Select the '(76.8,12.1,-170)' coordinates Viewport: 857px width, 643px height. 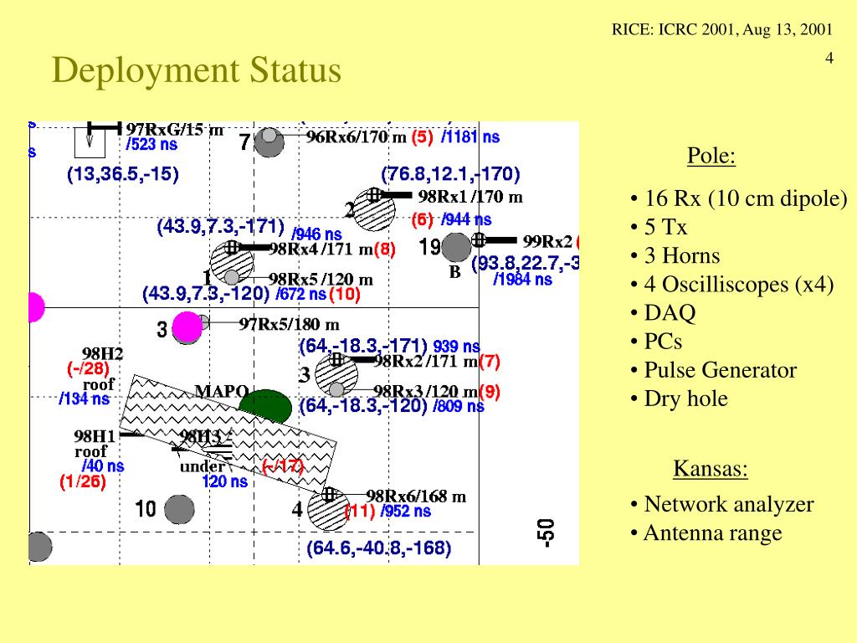pos(450,174)
